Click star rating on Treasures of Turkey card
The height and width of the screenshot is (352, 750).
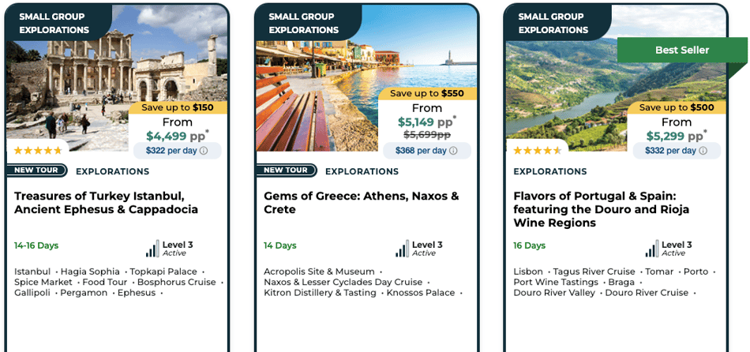click(38, 151)
